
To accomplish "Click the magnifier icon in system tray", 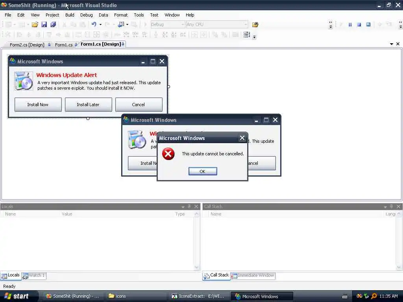I will click(x=374, y=296).
